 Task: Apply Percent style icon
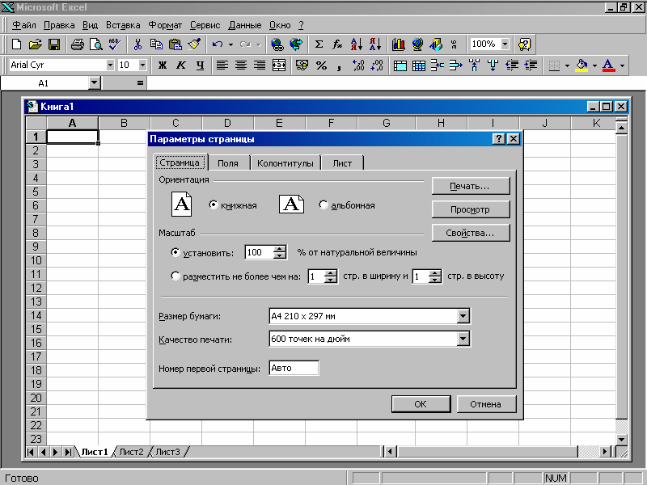[x=321, y=65]
